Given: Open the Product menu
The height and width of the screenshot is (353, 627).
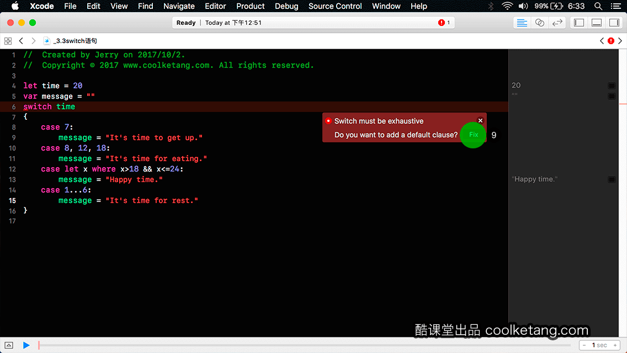Looking at the screenshot, I should point(251,6).
